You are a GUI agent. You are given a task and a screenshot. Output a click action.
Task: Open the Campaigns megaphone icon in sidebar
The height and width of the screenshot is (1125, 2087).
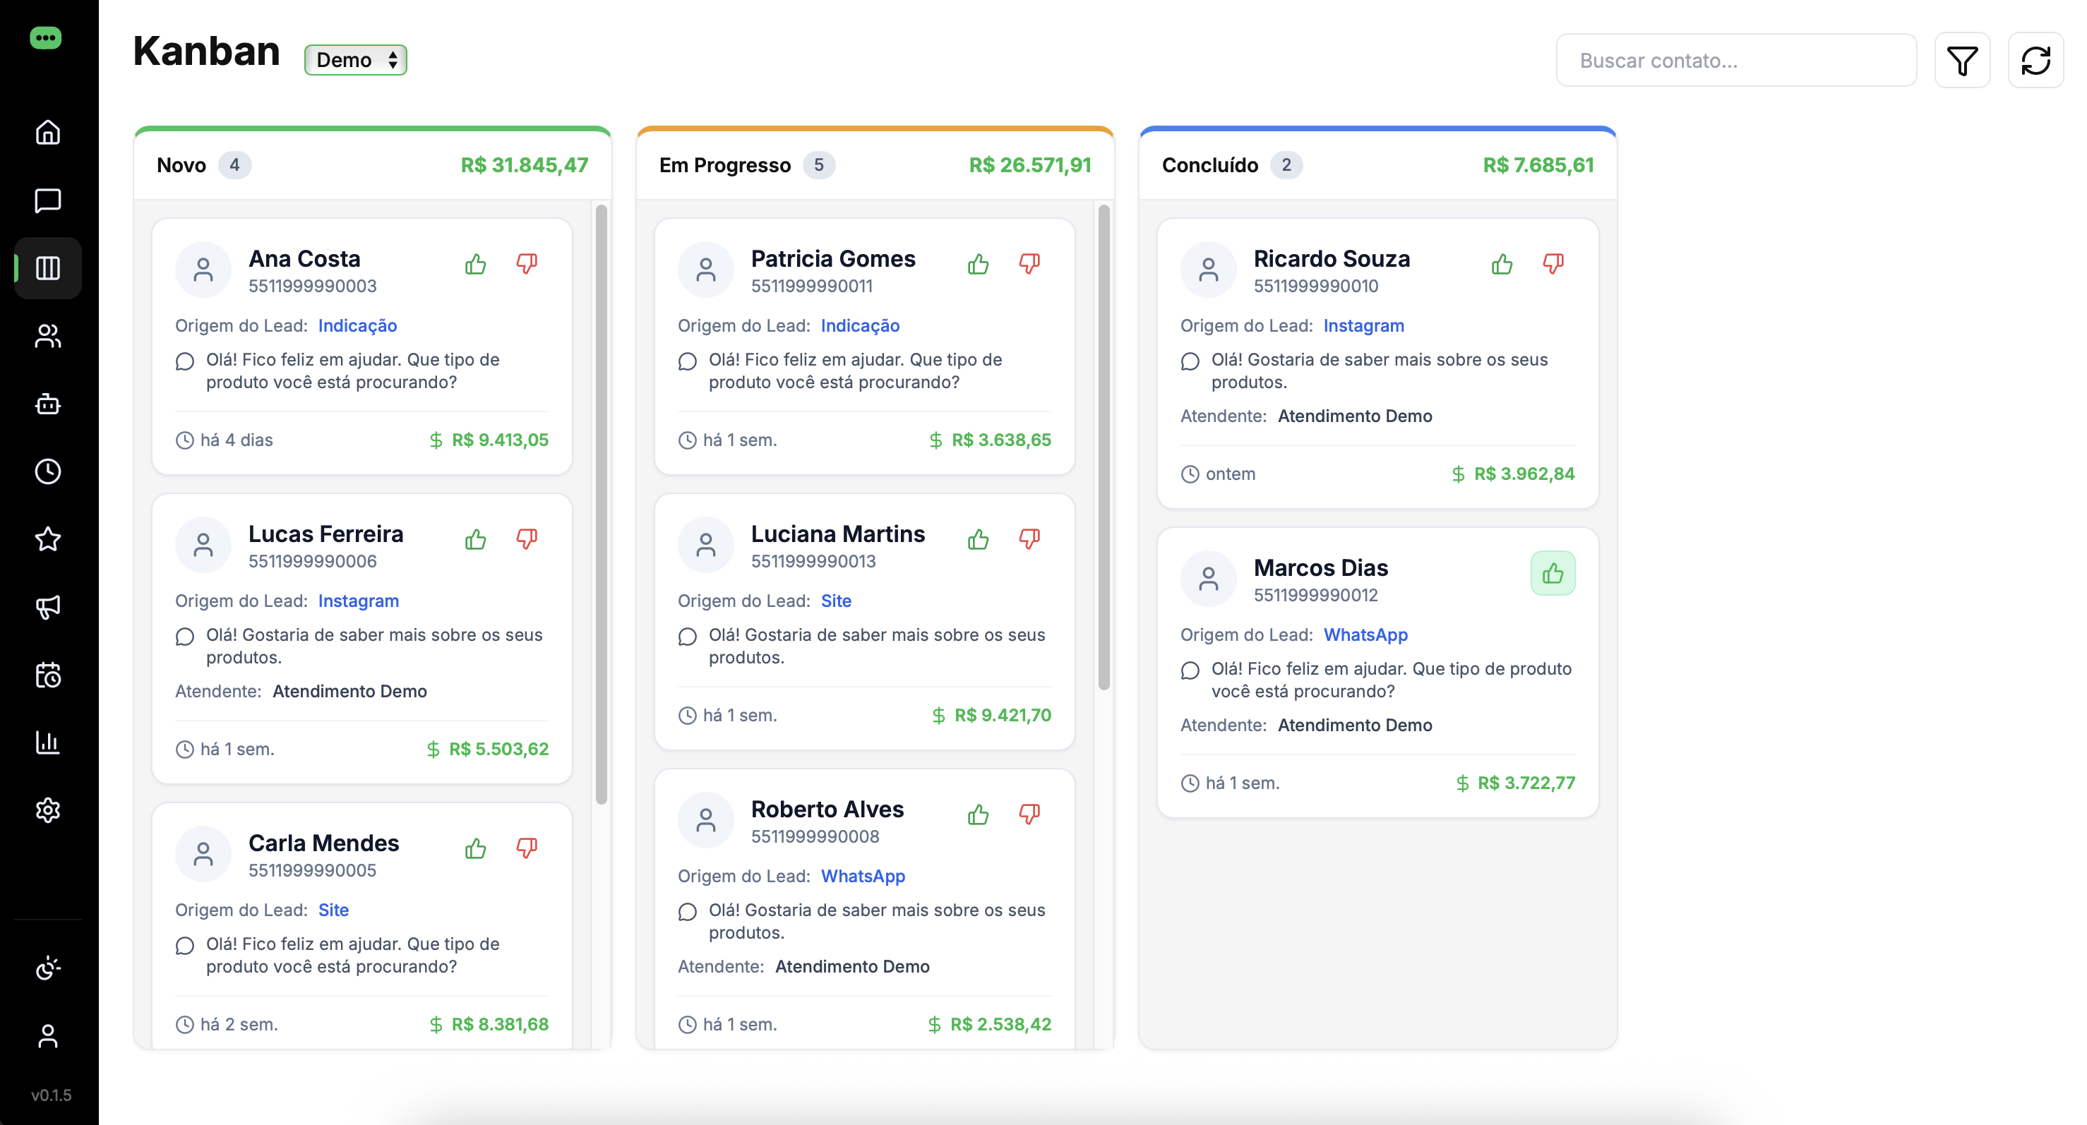48,607
